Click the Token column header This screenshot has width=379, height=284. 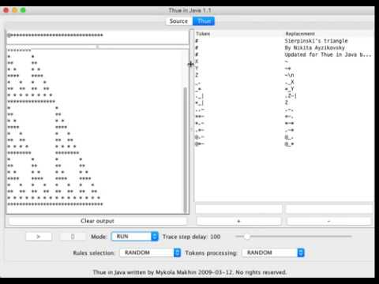[239, 34]
